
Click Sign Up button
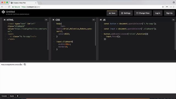click(169, 13)
